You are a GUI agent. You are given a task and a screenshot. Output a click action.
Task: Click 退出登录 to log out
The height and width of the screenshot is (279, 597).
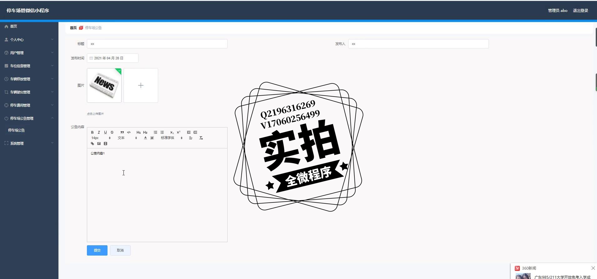click(x=580, y=11)
